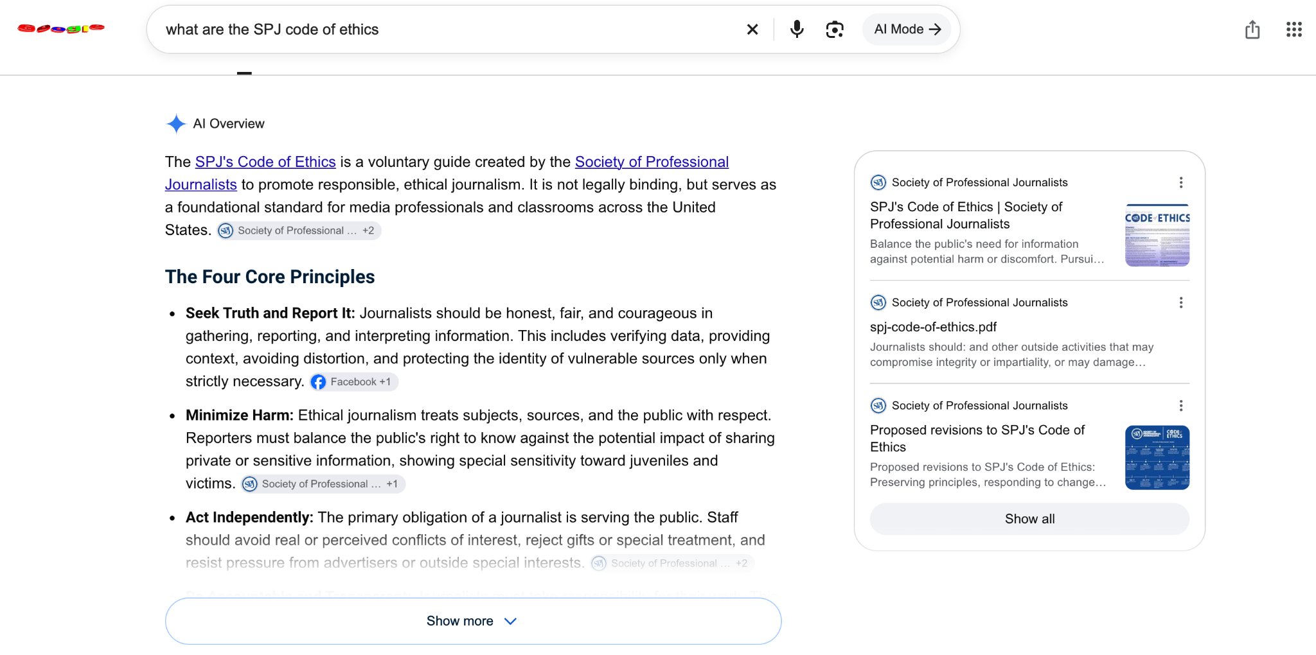Screen dimensions: 1316x655
Task: Show all sources in side panel
Action: (x=1029, y=519)
